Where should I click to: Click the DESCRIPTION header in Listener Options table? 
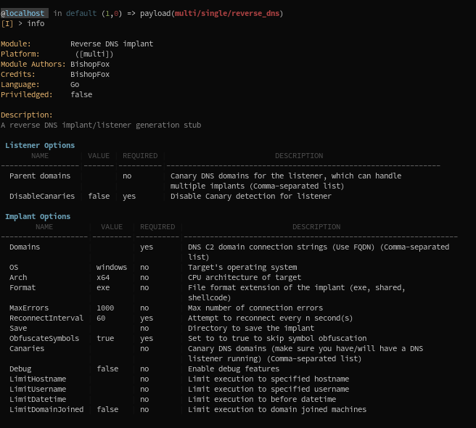pos(299,156)
